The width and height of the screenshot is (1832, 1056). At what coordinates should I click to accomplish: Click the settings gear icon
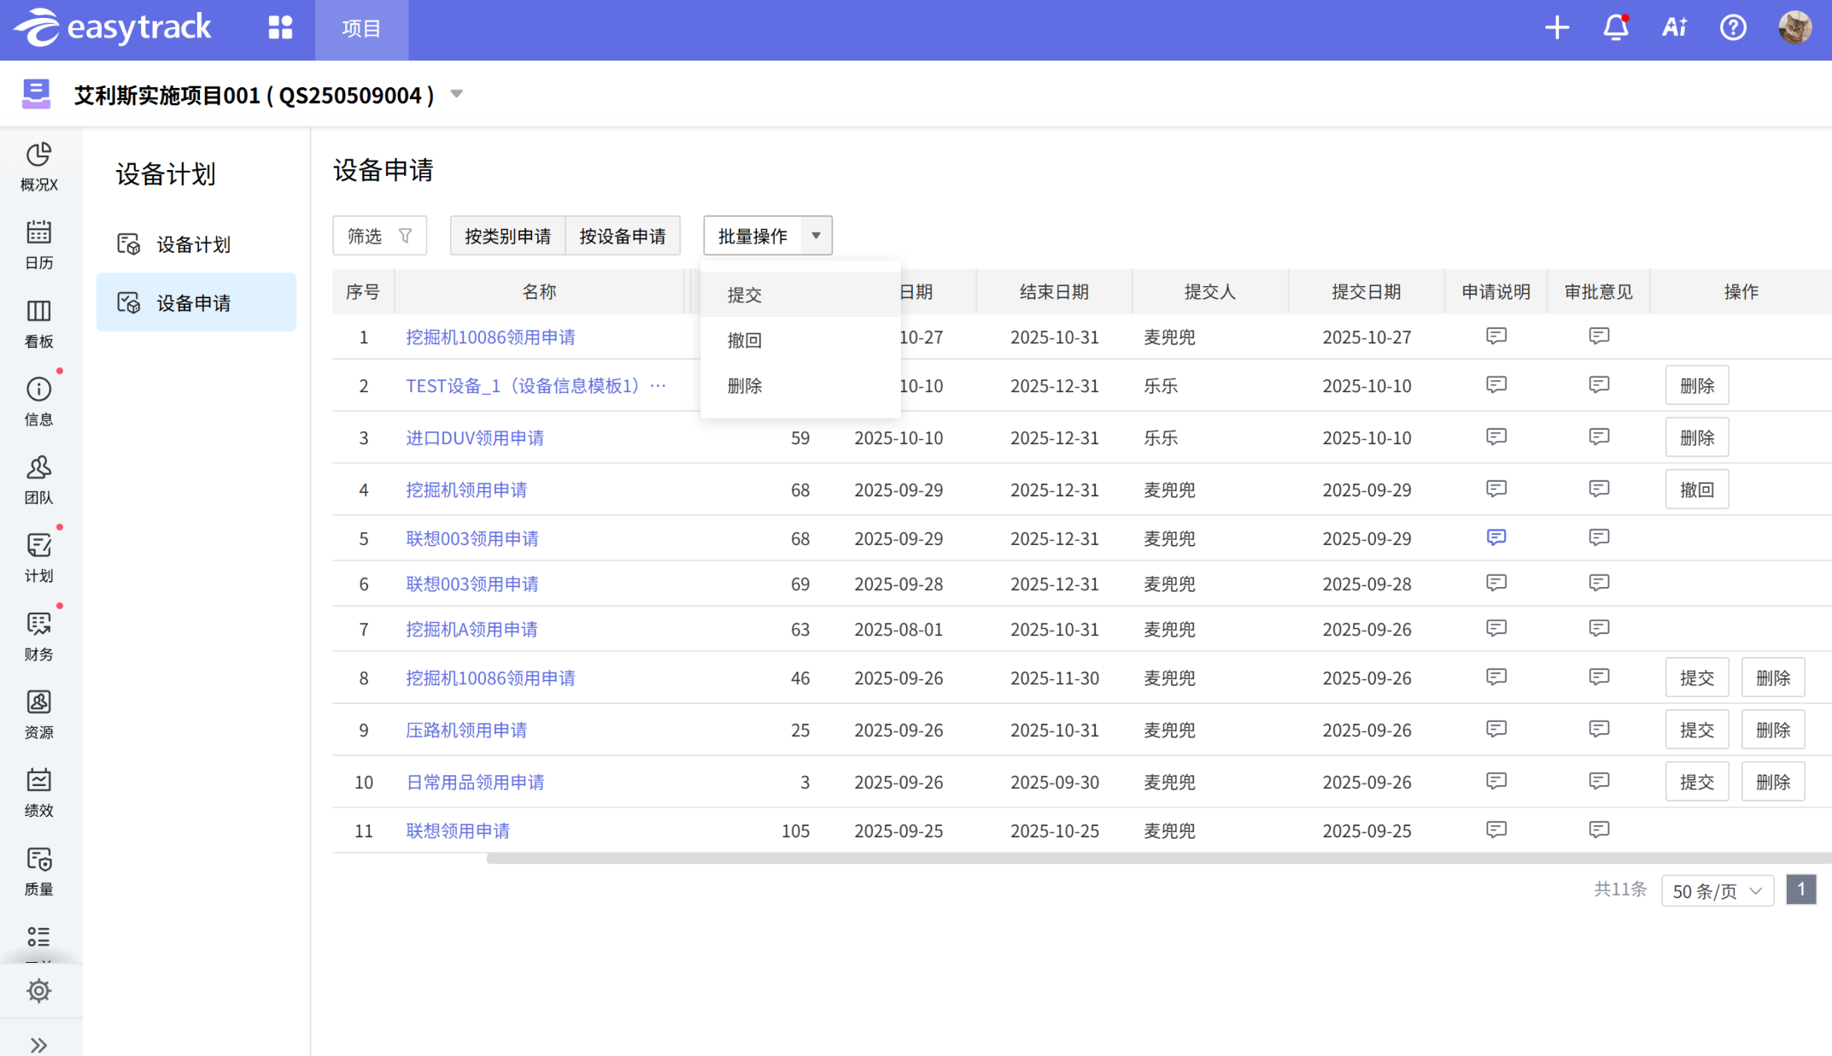click(x=38, y=991)
